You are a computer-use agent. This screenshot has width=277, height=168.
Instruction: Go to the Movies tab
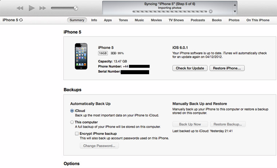coord(156,20)
